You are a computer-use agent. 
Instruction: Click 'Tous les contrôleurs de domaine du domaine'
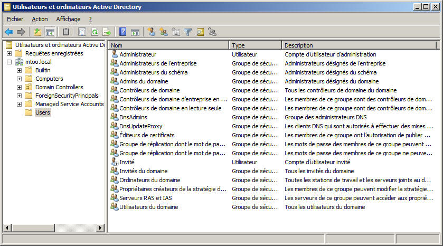[341, 90]
